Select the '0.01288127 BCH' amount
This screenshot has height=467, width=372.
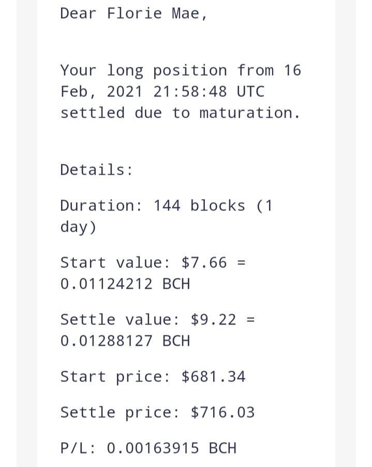point(125,341)
